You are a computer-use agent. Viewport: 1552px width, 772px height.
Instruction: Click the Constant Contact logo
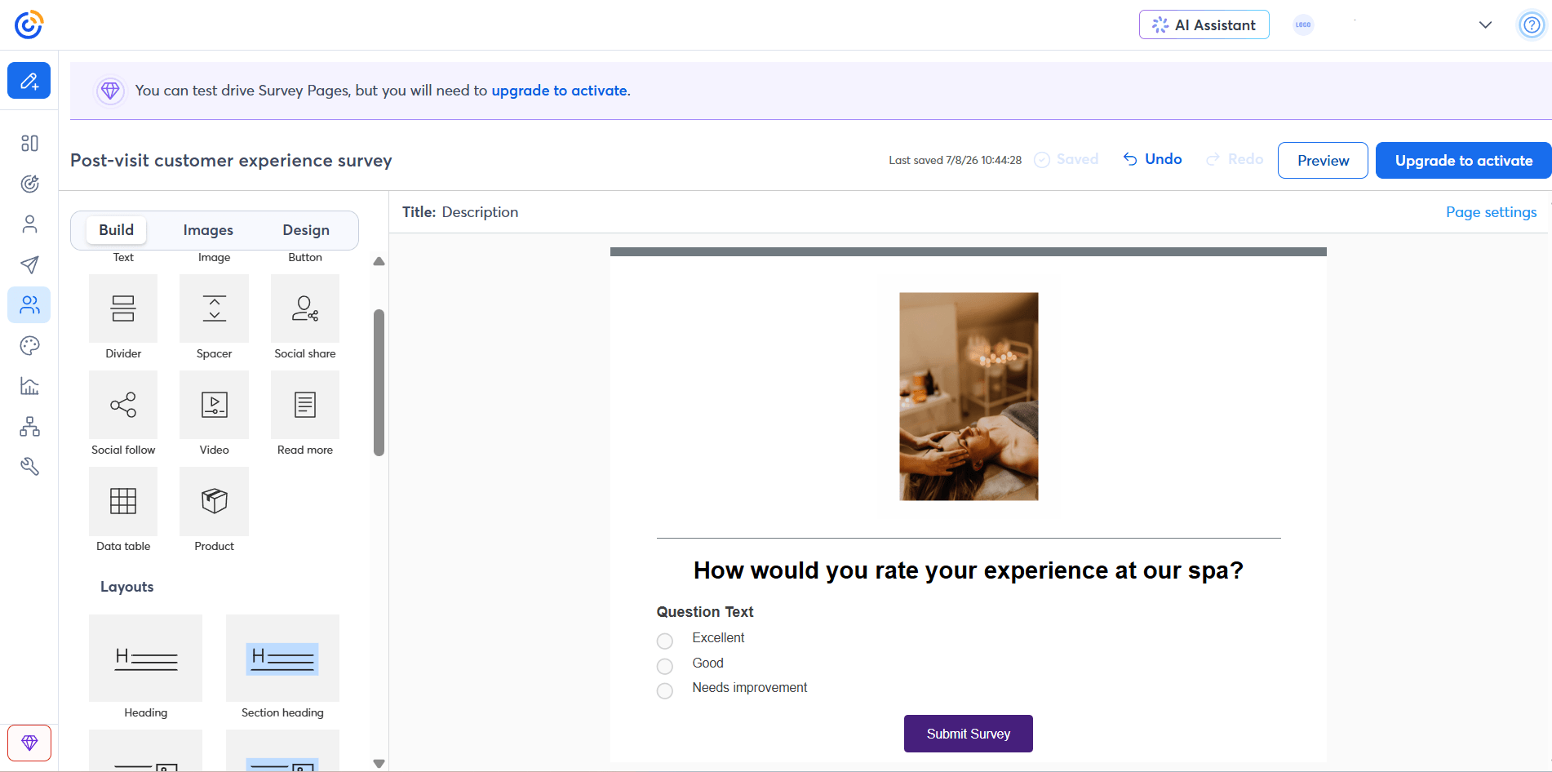point(29,24)
